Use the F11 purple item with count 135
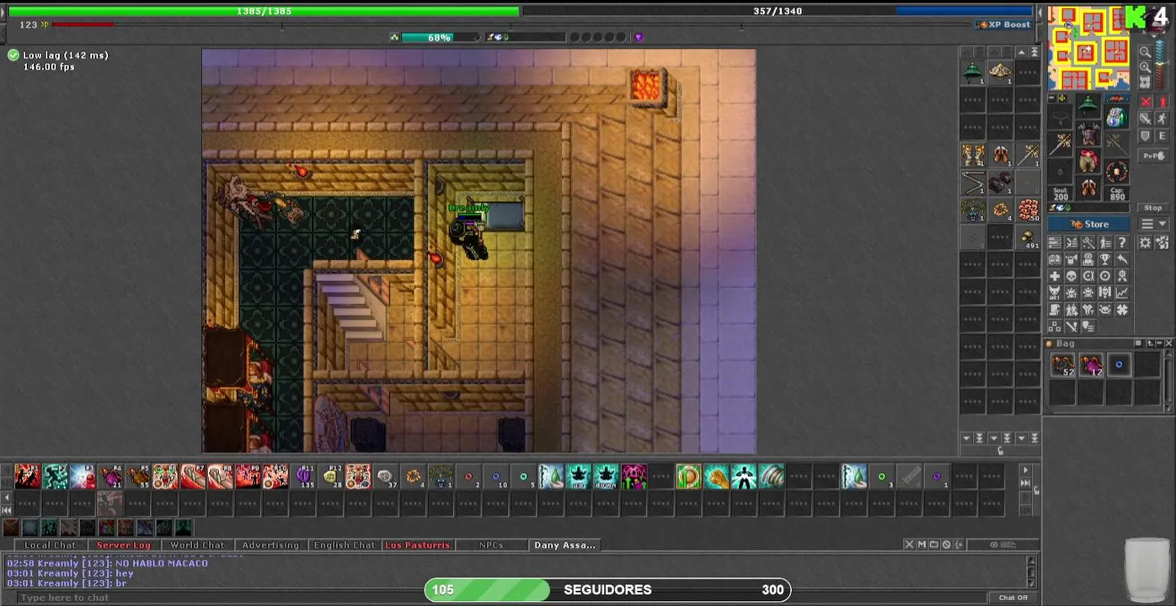1176x606 pixels. pyautogui.click(x=303, y=476)
